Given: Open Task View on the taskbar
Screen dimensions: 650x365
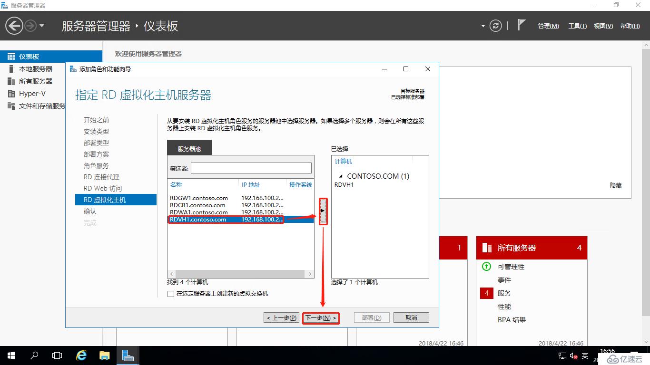Looking at the screenshot, I should coord(57,355).
